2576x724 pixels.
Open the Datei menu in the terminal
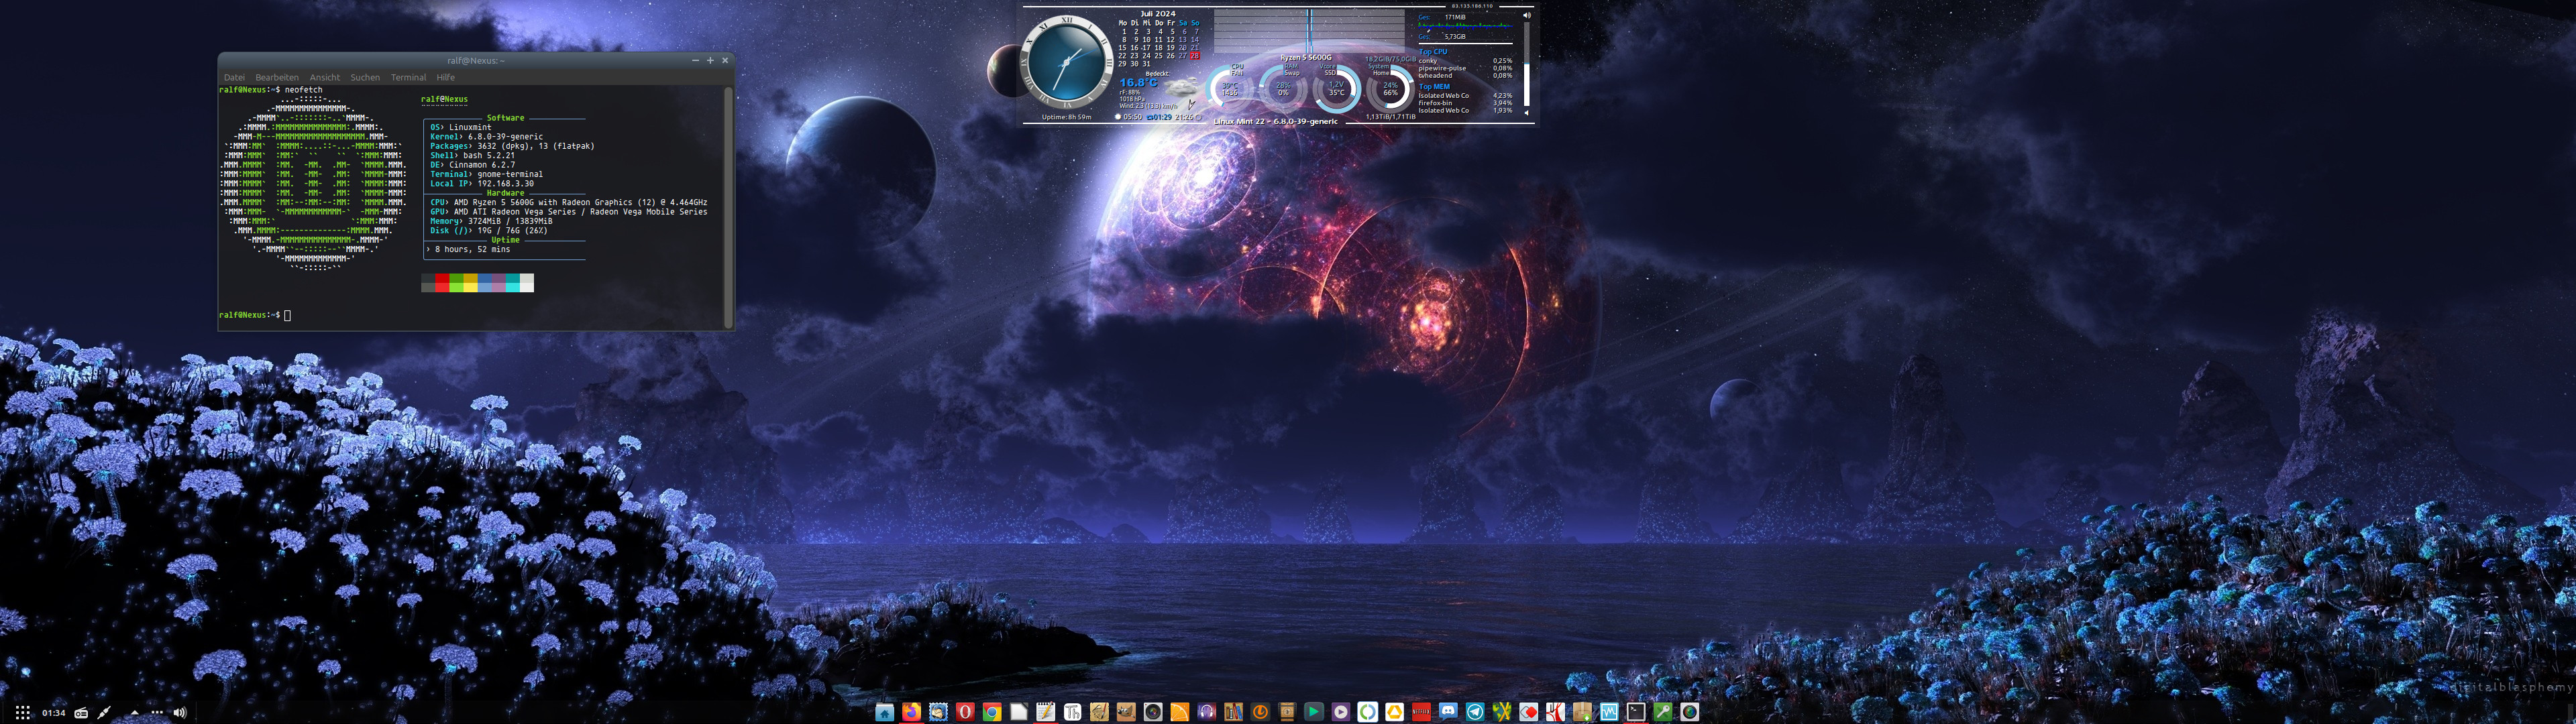(x=234, y=77)
